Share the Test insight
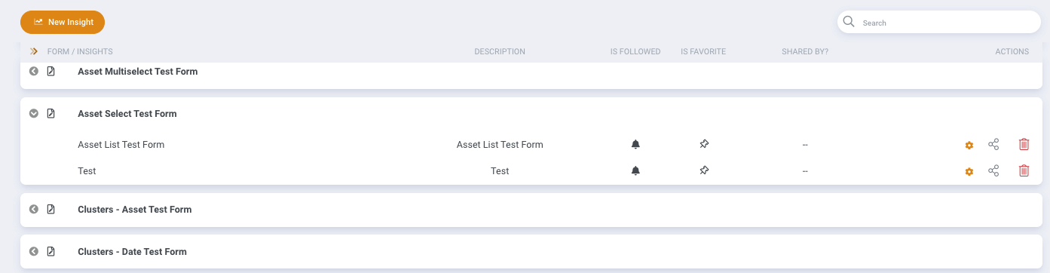 [x=993, y=171]
